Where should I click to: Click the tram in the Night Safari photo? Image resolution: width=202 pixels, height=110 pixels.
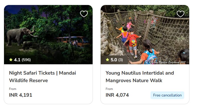tap(73, 41)
